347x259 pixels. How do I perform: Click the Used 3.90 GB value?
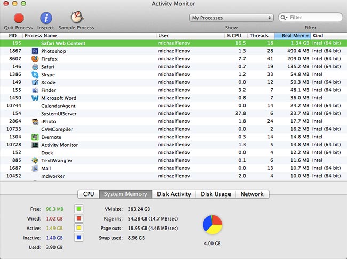pos(54,247)
